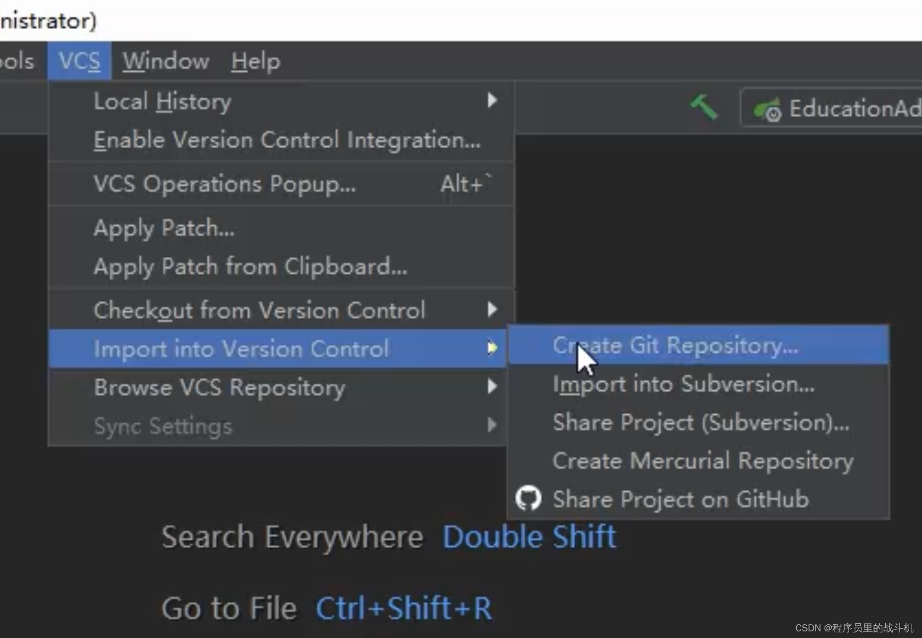Screen dimensions: 922x638
Task: Choose Share Project (Subversion) option
Action: [699, 422]
